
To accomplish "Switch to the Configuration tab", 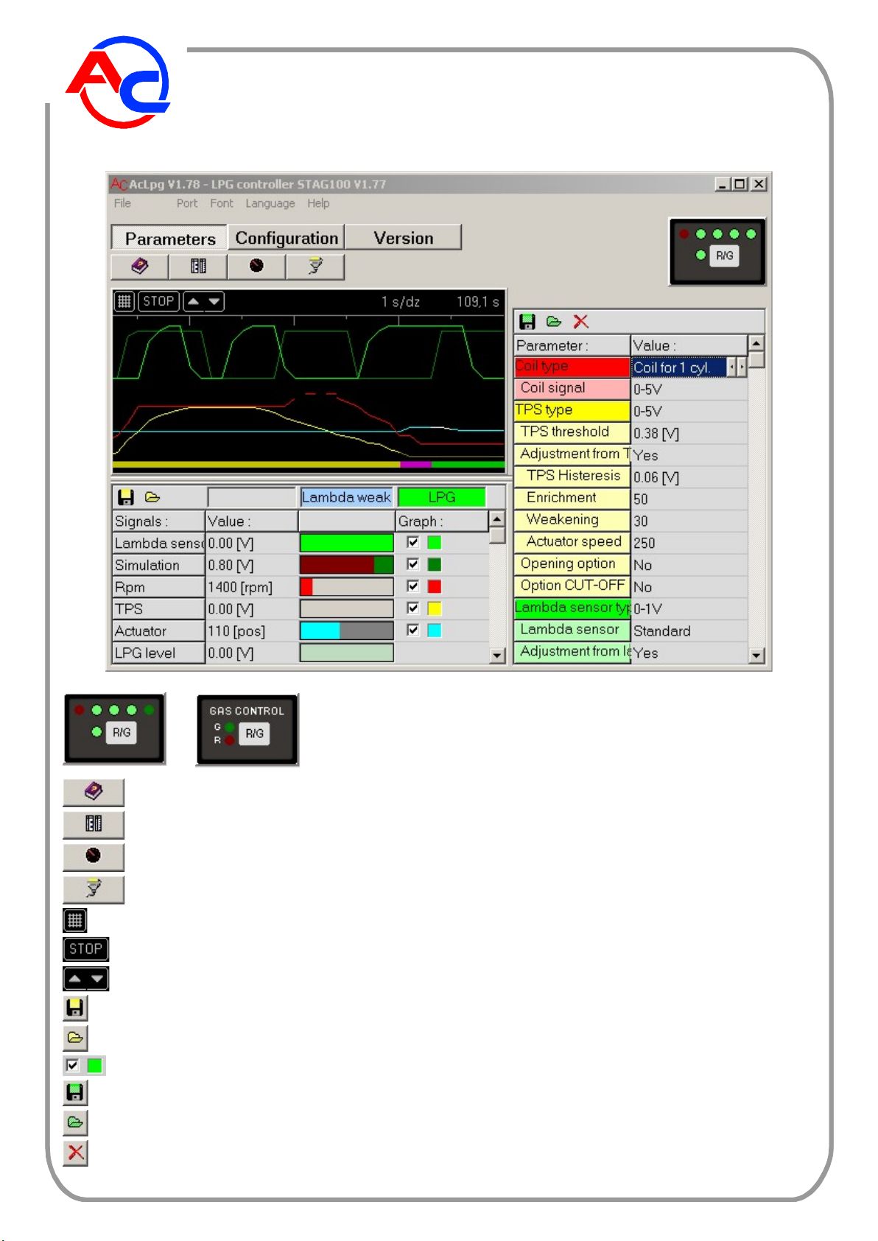I will click(x=287, y=238).
